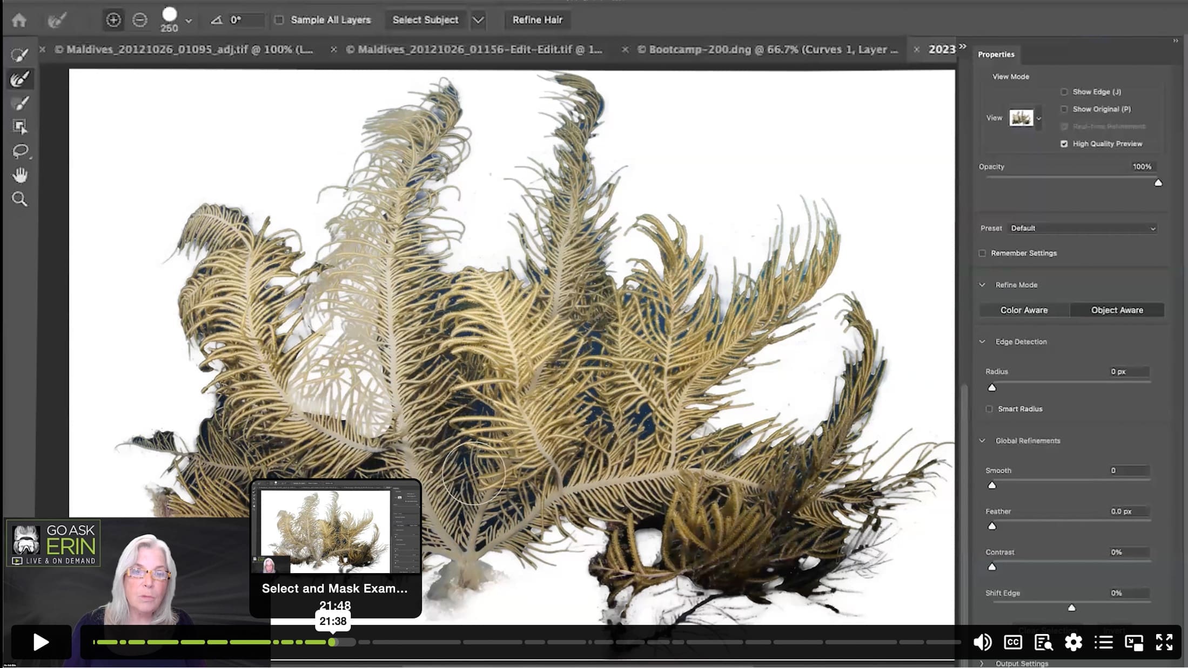Collapse the Edge Detection section
Viewport: 1188px width, 668px height.
[982, 342]
